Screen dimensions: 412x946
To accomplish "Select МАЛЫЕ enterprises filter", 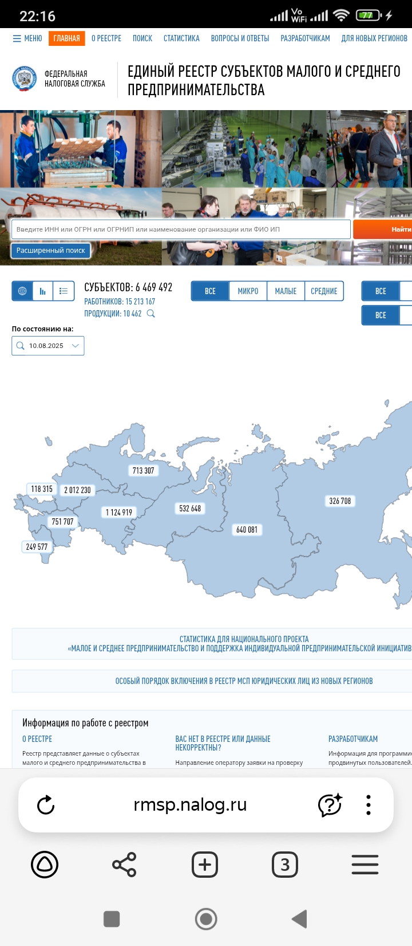I will tap(286, 291).
